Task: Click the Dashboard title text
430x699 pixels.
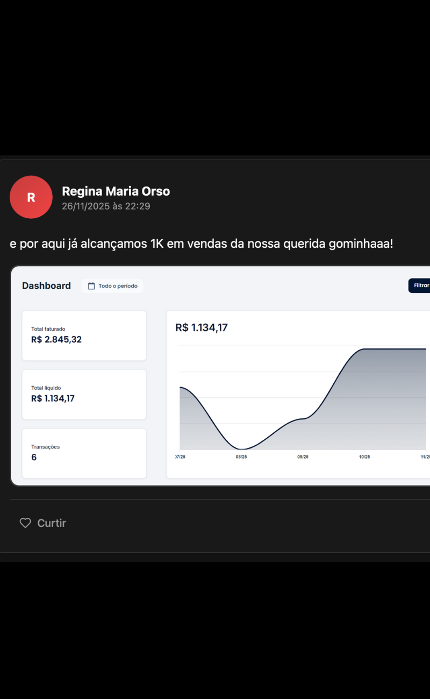Action: pyautogui.click(x=46, y=286)
